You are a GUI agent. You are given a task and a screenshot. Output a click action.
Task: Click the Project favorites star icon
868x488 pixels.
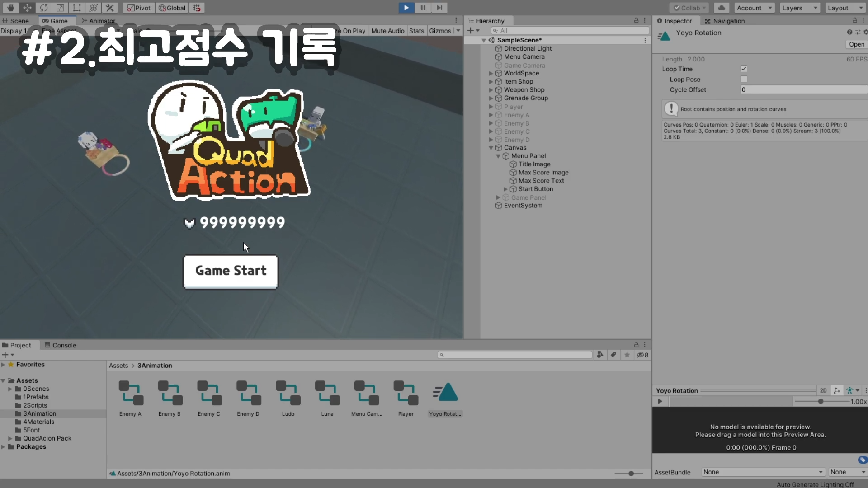point(627,355)
